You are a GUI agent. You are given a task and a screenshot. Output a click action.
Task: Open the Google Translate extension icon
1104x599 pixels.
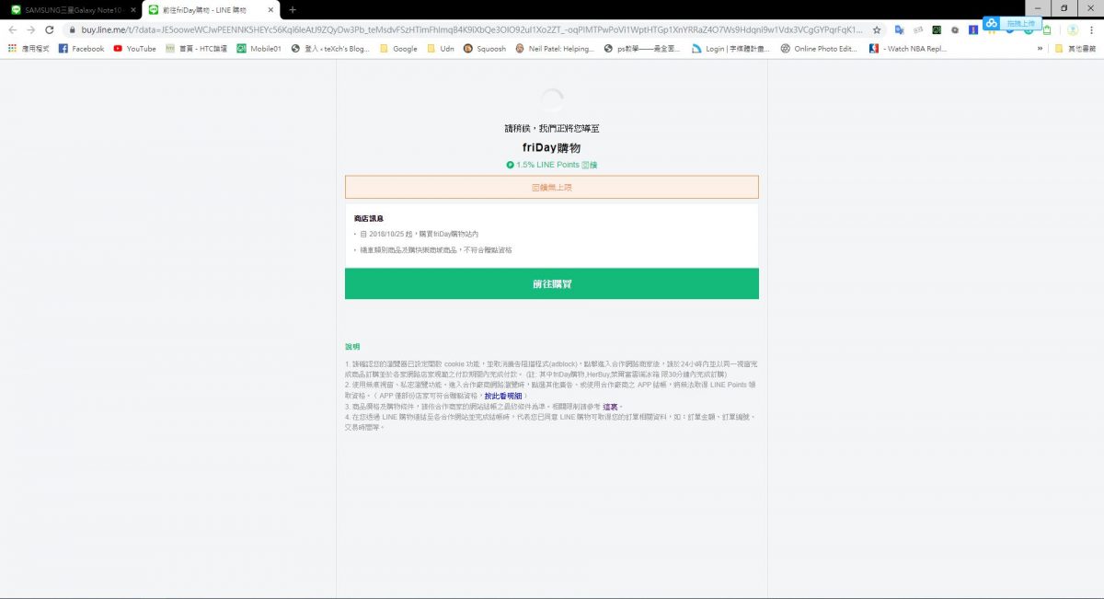[x=900, y=29]
